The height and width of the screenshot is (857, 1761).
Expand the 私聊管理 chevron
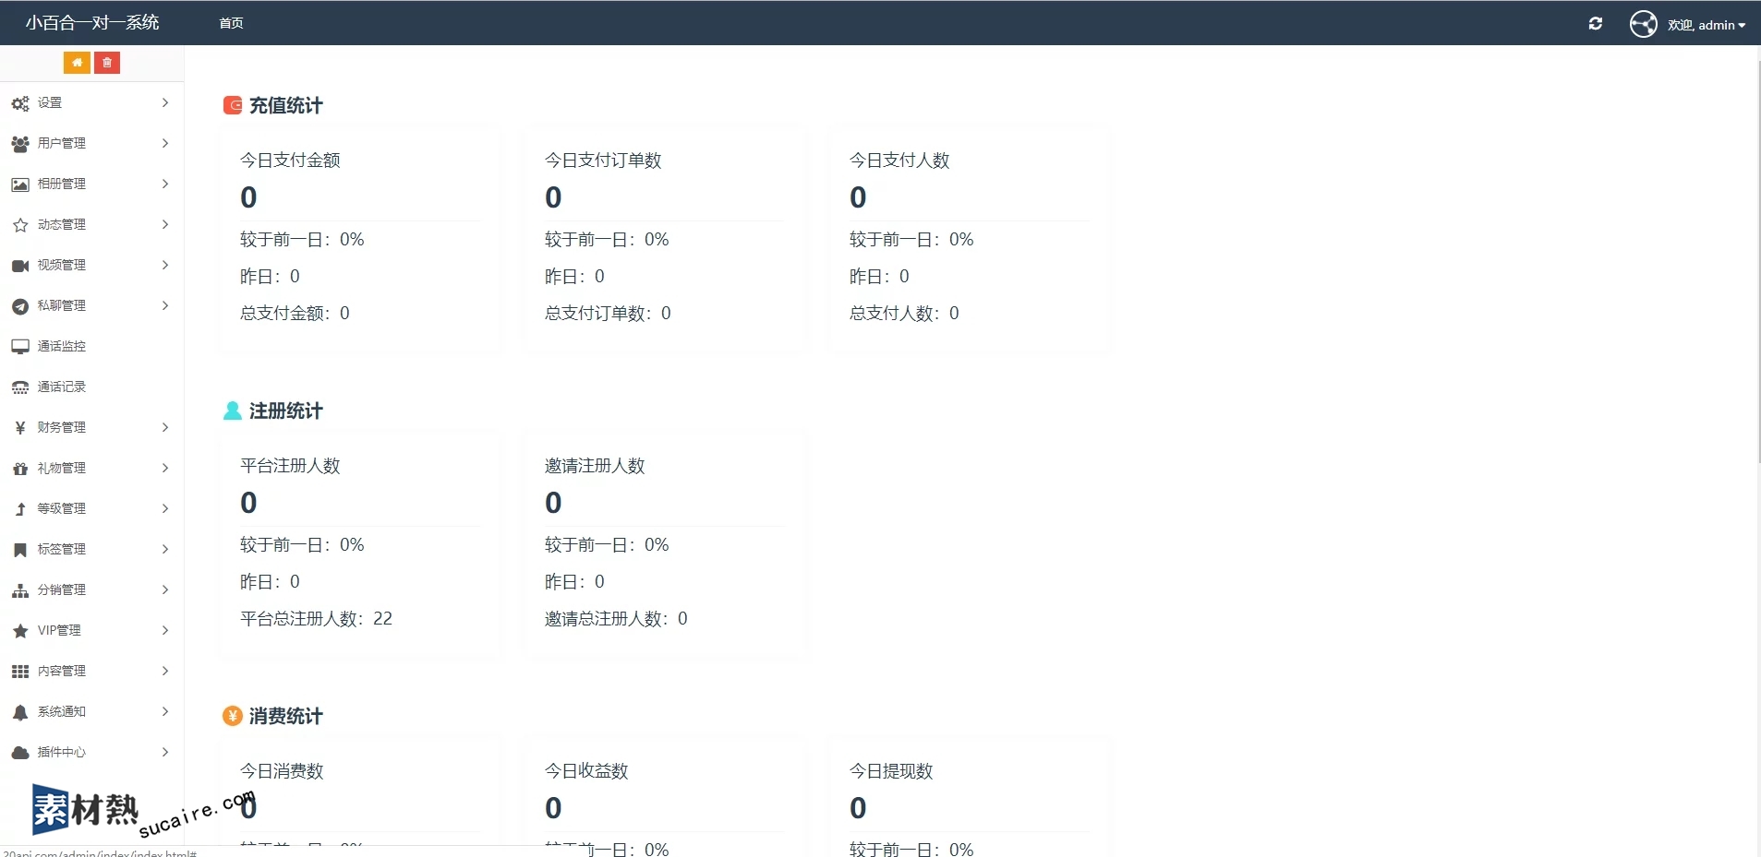(165, 305)
